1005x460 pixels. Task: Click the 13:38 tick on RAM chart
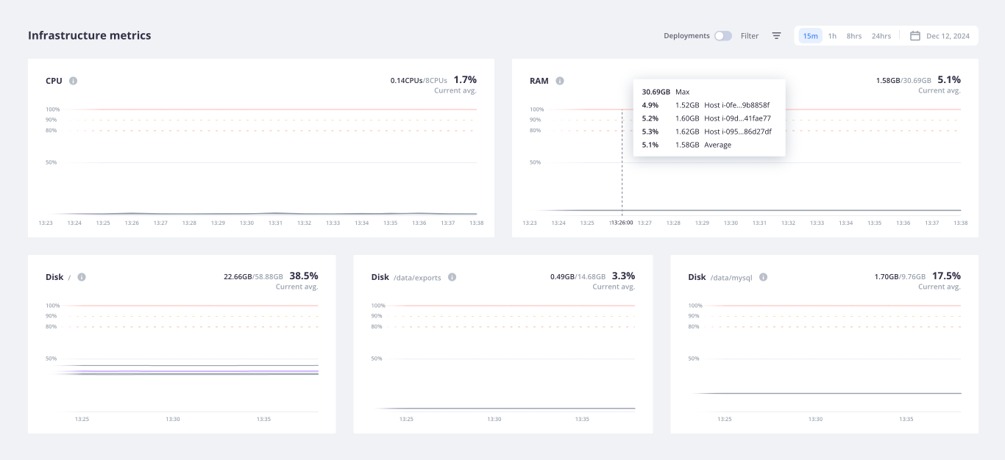(960, 223)
